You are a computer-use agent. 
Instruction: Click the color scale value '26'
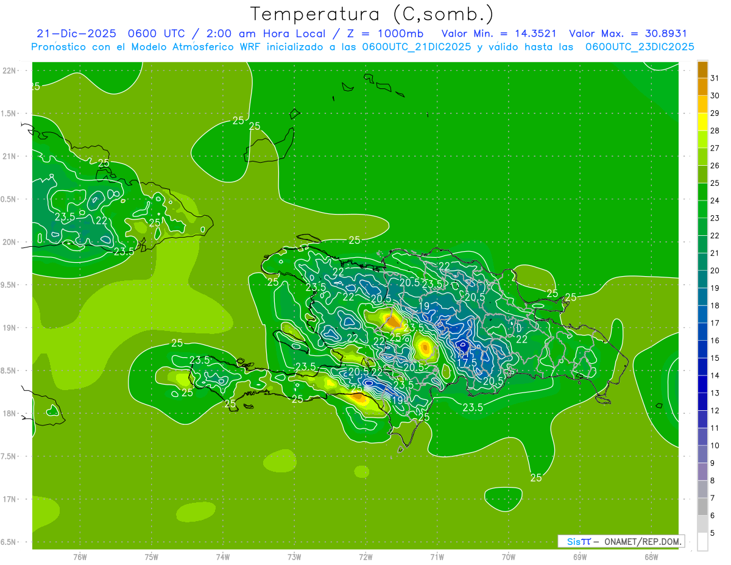[x=715, y=166]
